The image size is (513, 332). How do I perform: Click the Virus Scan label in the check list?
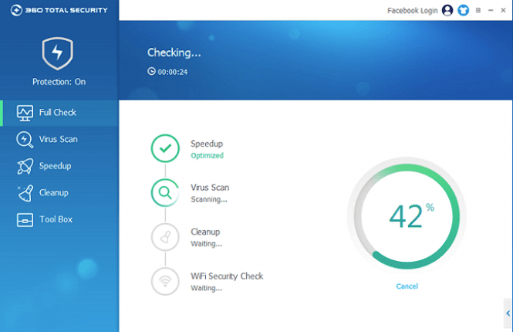point(210,188)
